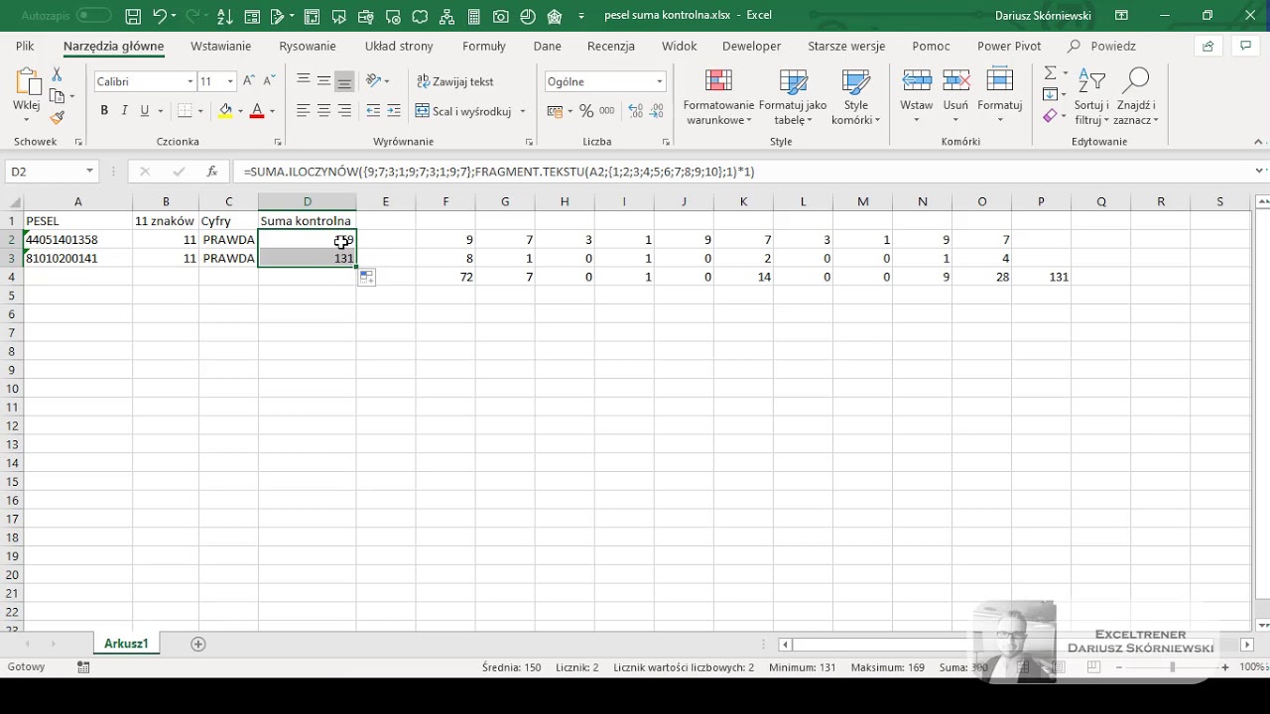The image size is (1270, 714).
Task: Open the Plik tab
Action: (25, 46)
